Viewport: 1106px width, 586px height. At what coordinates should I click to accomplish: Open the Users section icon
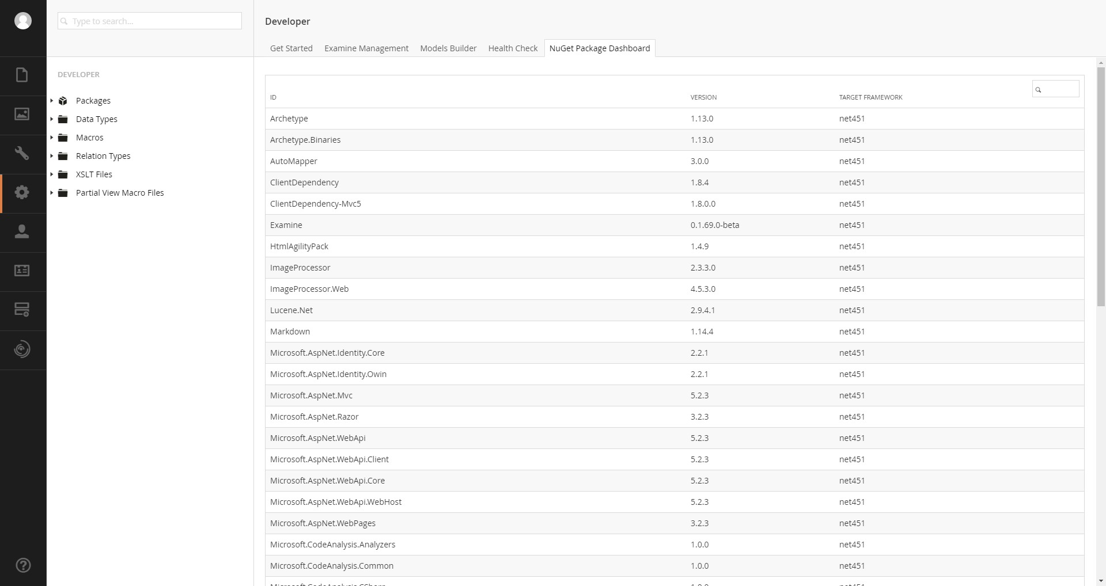[22, 231]
